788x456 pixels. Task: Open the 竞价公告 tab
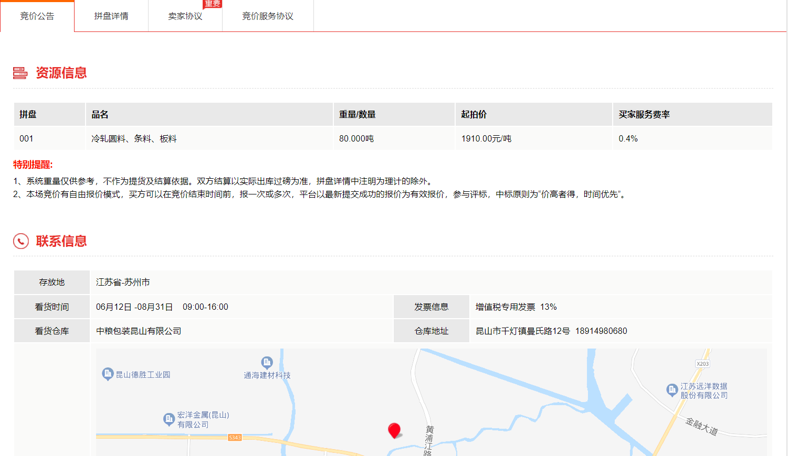pos(37,16)
